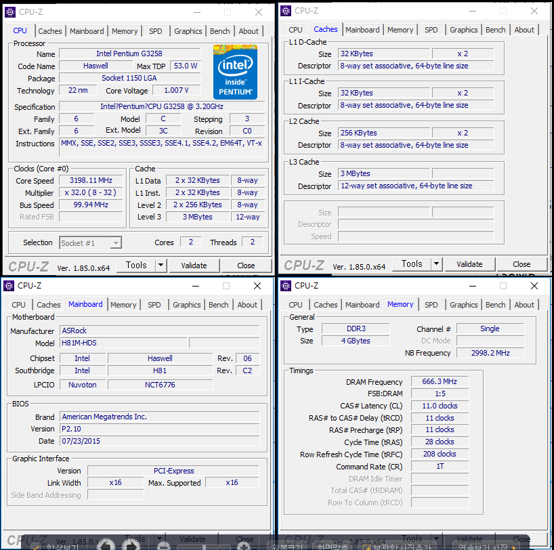The height and width of the screenshot is (550, 554).
Task: Switch to Caches tab in Mainboard window
Action: tap(49, 305)
